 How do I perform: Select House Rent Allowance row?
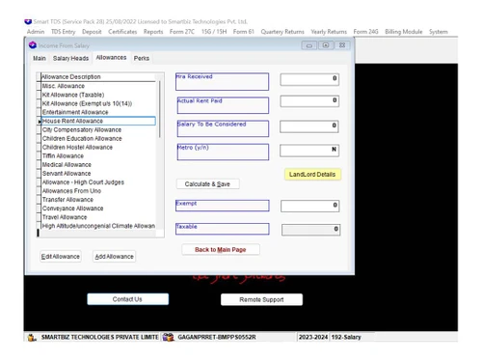pos(98,121)
